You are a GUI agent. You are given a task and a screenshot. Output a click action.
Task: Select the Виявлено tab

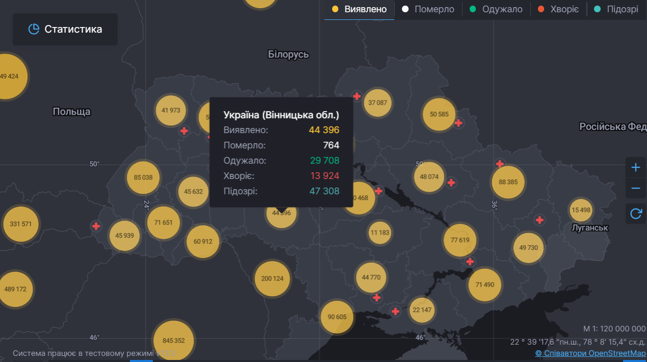[359, 9]
